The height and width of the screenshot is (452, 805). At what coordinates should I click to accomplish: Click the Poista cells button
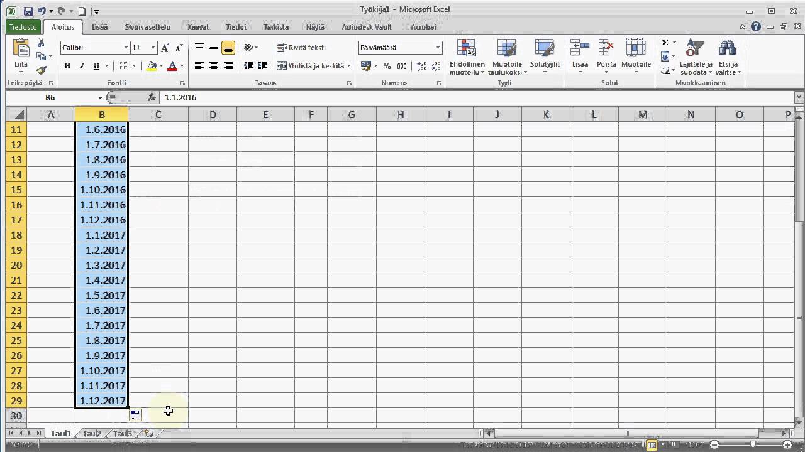607,58
